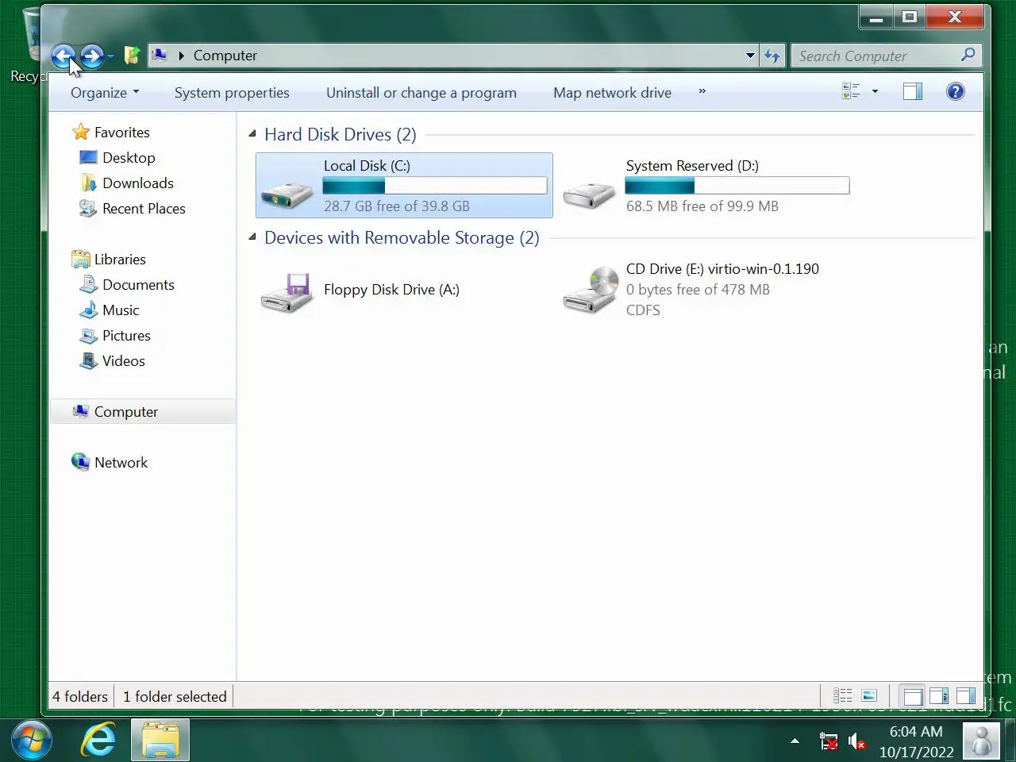
Task: Click the Local Disk (C:) usage bar
Action: 435,186
